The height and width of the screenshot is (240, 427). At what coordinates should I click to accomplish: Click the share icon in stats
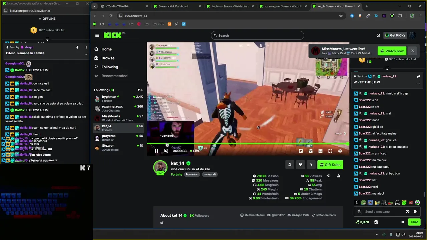point(328,176)
